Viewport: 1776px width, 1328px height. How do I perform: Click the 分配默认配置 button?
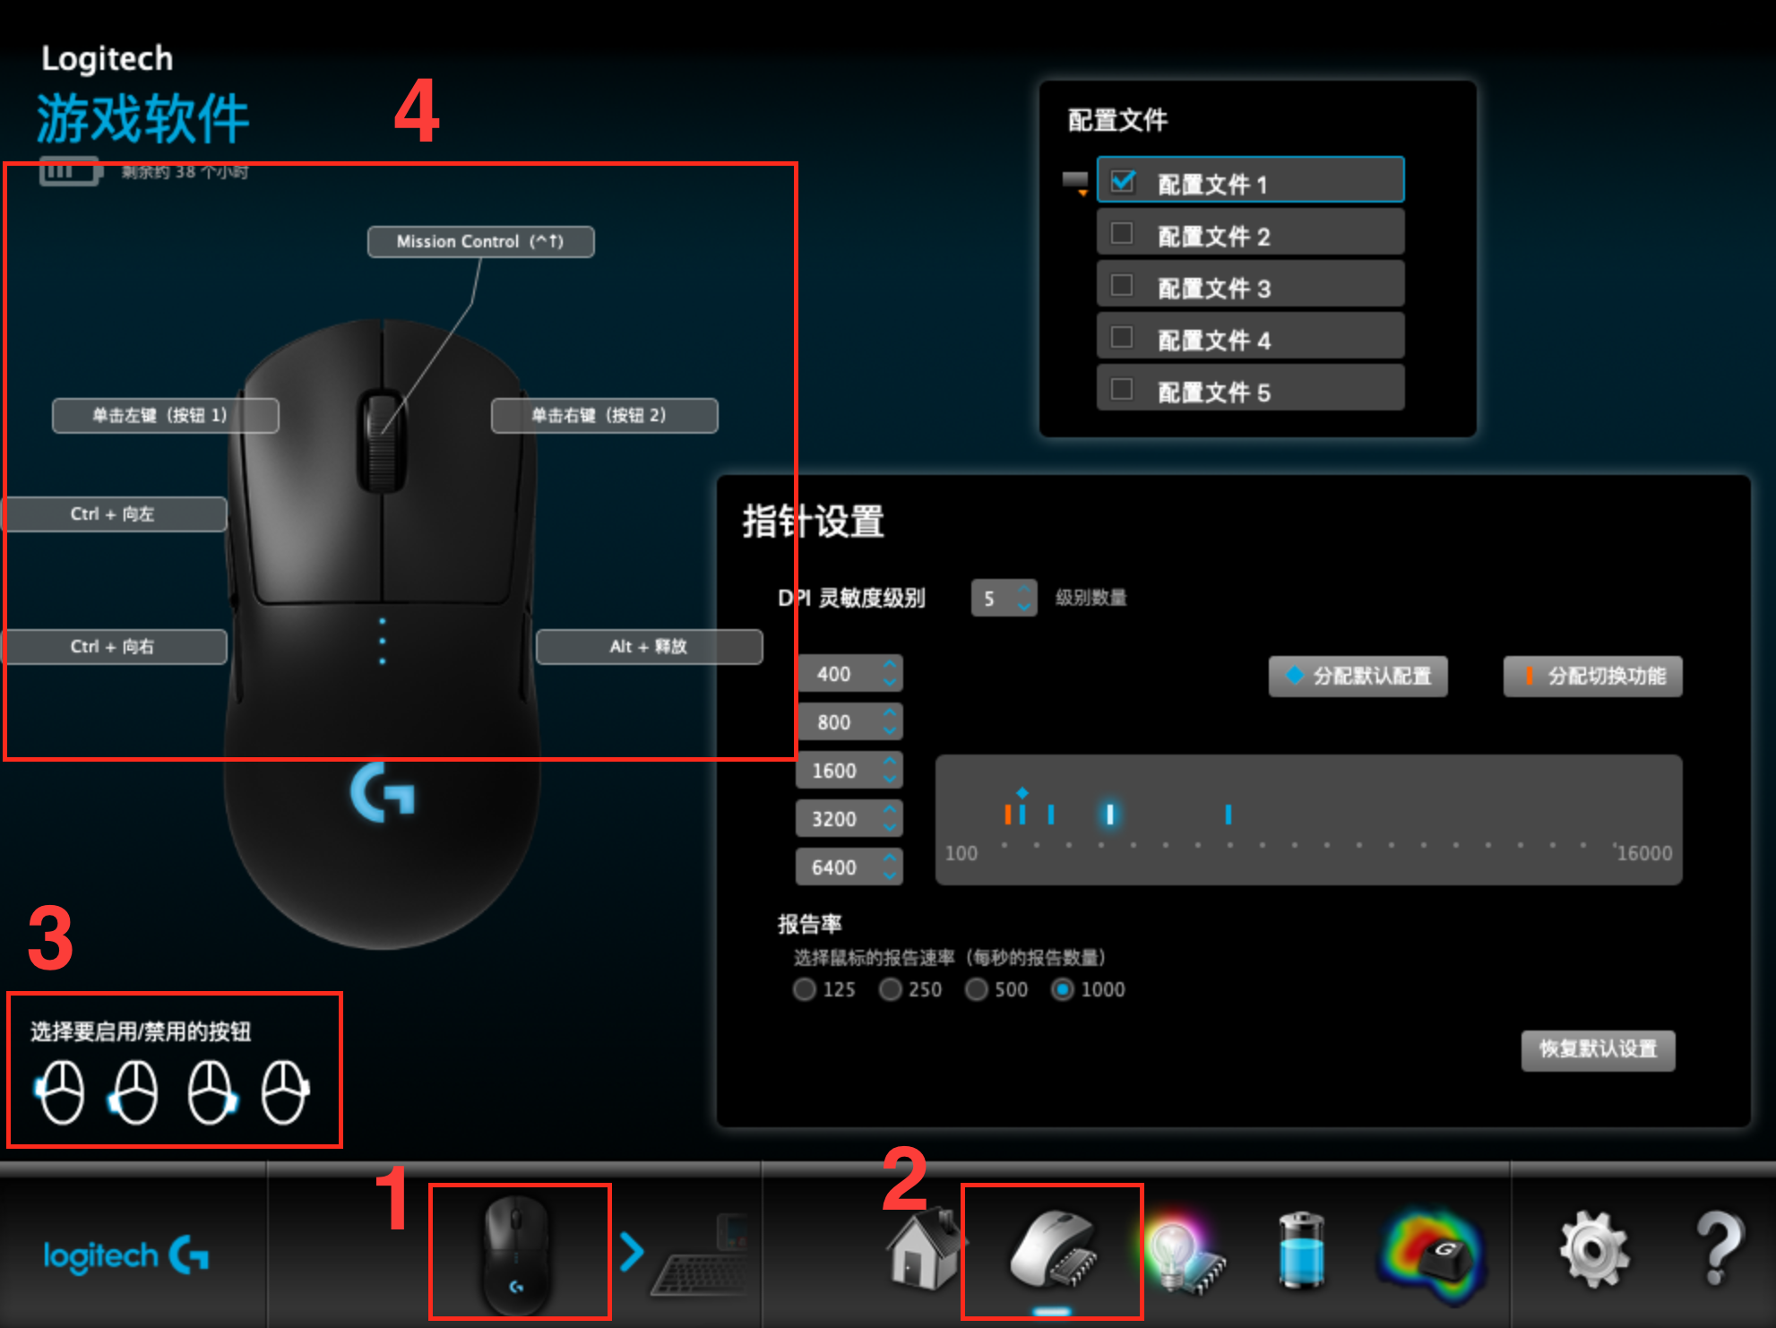coord(1358,677)
